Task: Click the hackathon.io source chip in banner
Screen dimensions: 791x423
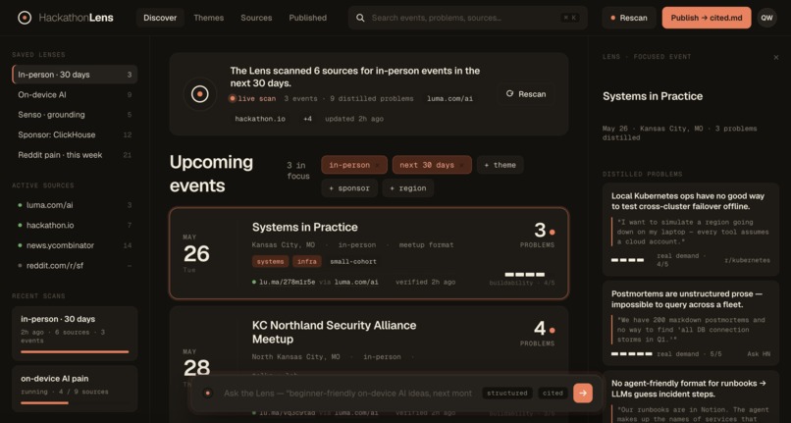Action: (260, 119)
